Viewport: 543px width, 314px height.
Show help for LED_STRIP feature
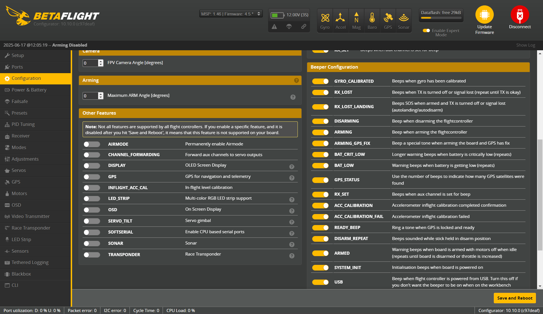292,200
